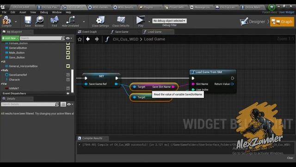Collapse the Refs category
This screenshot has width=296, height=167.
pyautogui.click(x=2, y=70)
